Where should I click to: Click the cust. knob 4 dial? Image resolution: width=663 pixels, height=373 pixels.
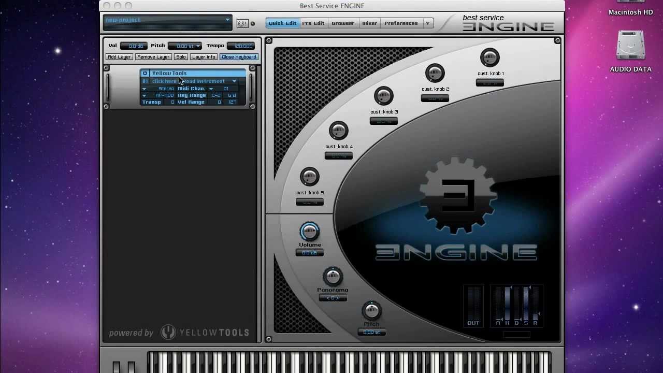338,131
